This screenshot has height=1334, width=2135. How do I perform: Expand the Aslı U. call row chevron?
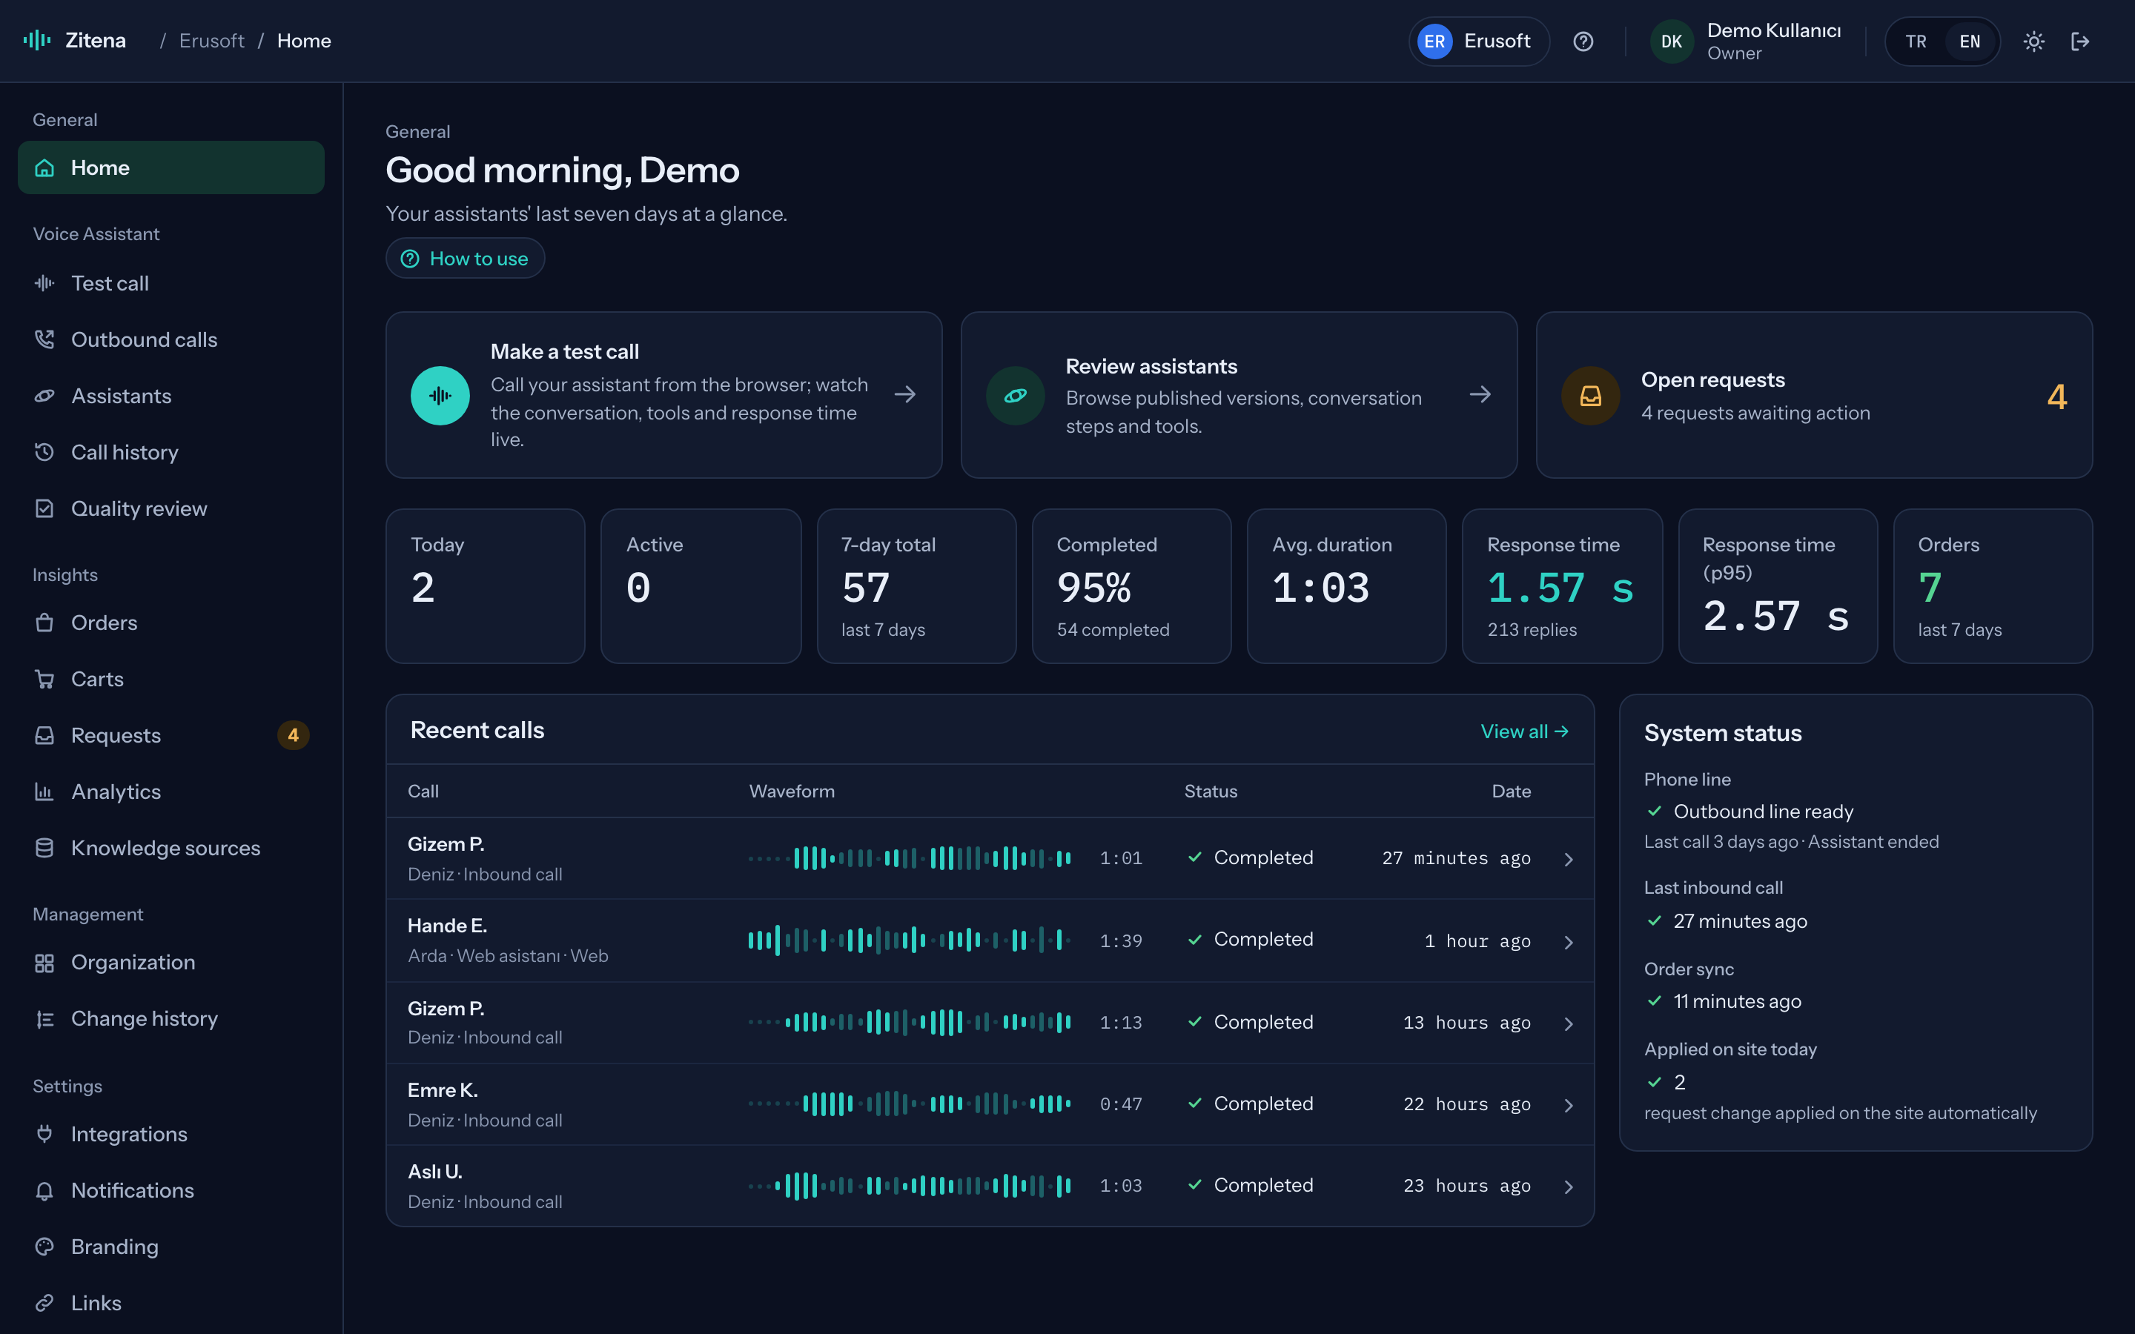(x=1568, y=1187)
